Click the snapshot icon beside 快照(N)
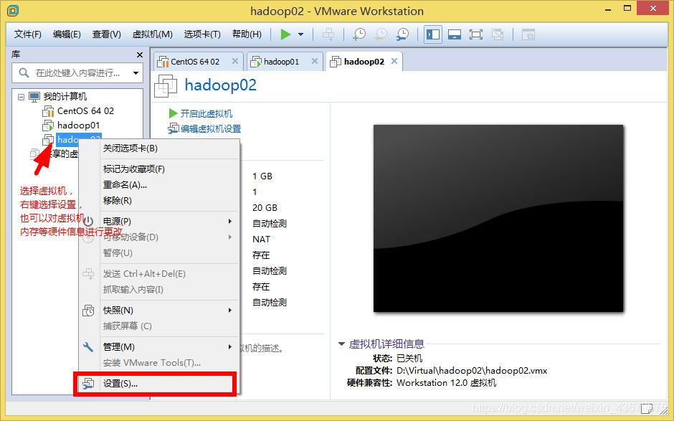 pos(88,311)
